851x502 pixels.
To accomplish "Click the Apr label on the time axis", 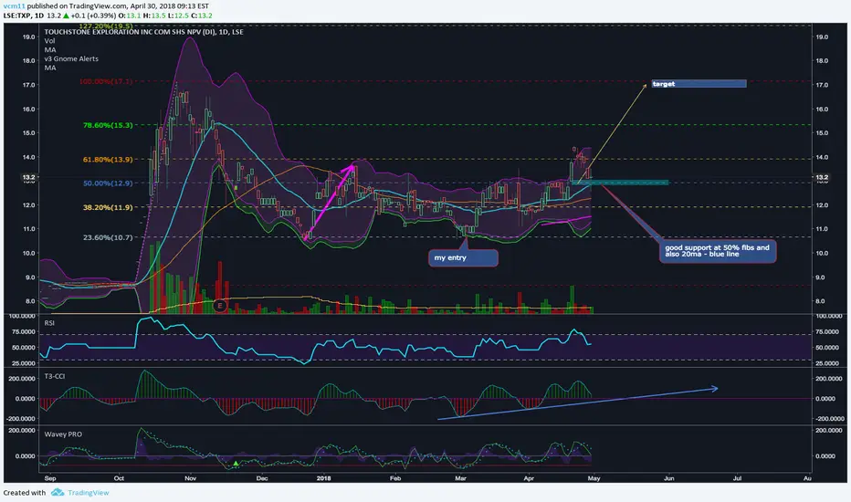I will click(529, 478).
